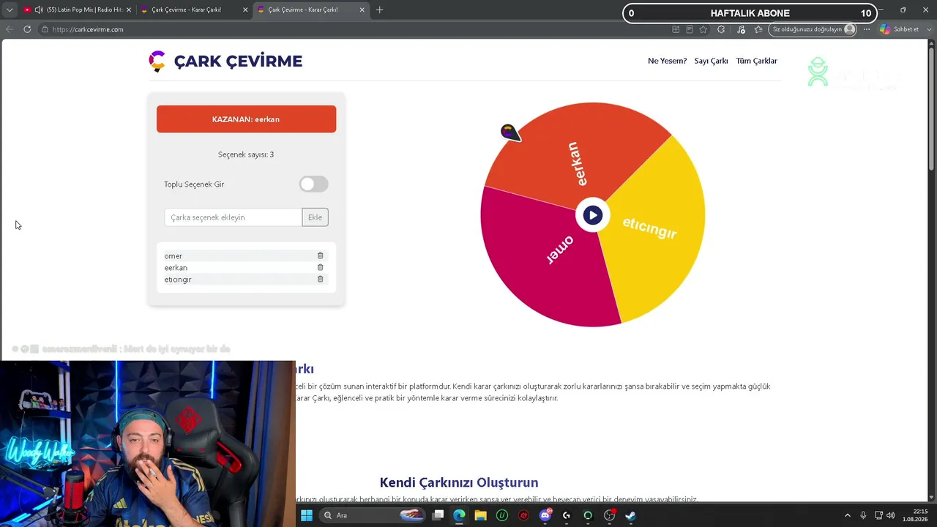Mute the audio on the Latin Pop tab
Image resolution: width=937 pixels, height=527 pixels.
[x=39, y=10]
